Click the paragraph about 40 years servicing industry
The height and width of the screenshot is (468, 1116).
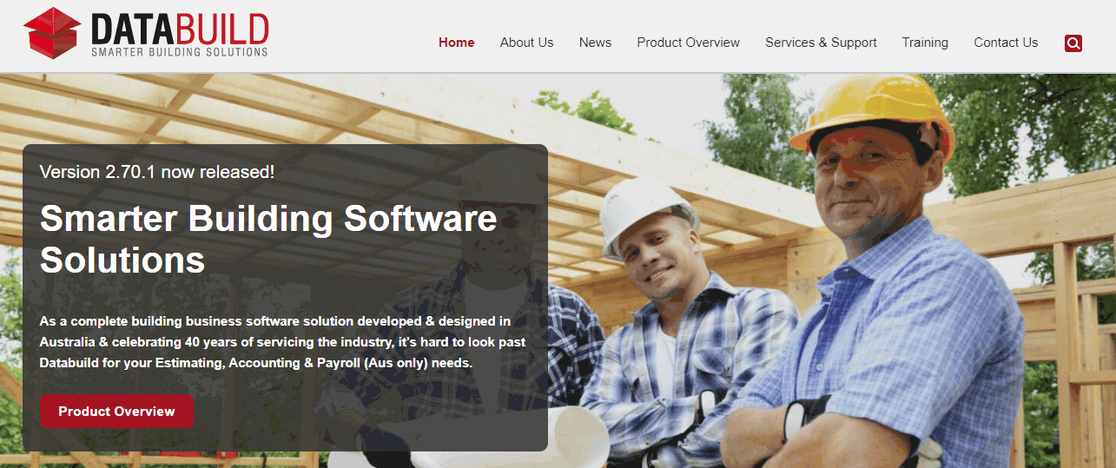click(x=282, y=342)
